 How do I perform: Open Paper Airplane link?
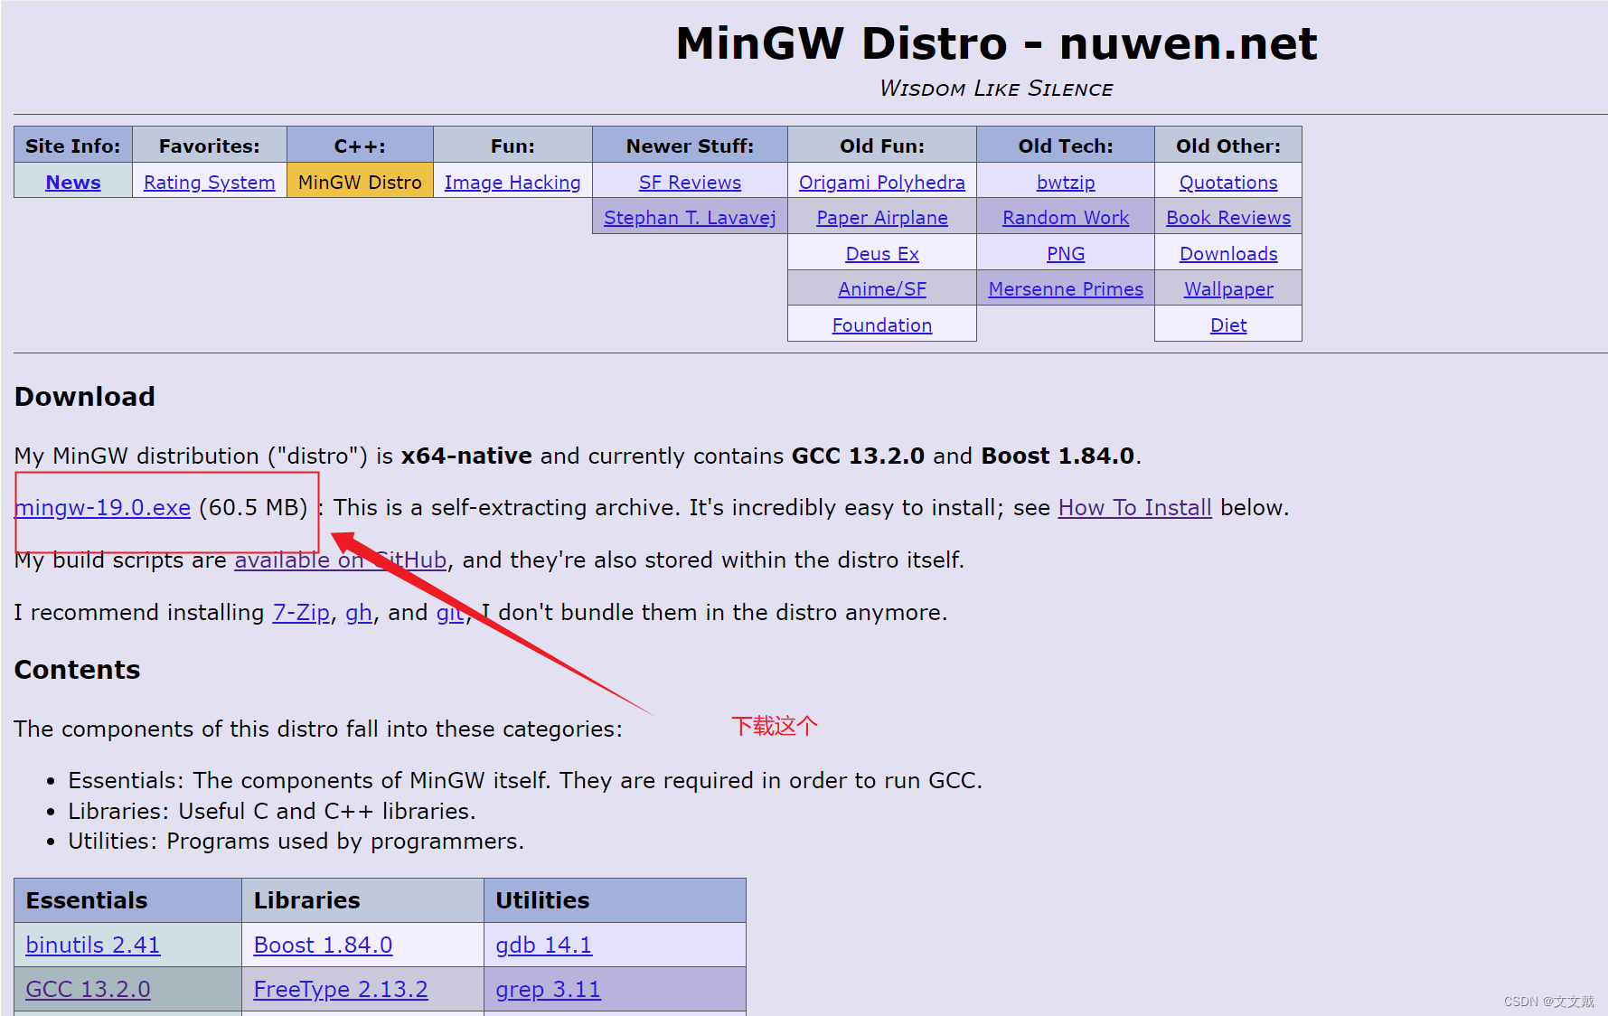(x=882, y=217)
